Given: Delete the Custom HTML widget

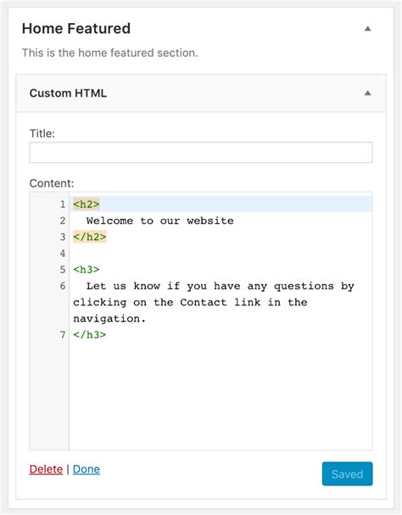Looking at the screenshot, I should [46, 469].
